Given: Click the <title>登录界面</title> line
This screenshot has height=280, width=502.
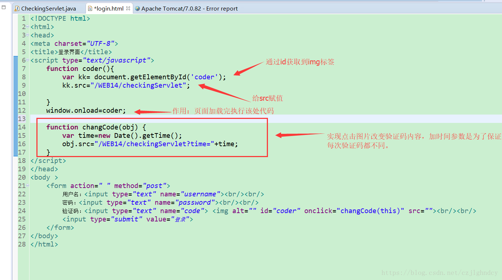Looking at the screenshot, I should coord(71,52).
